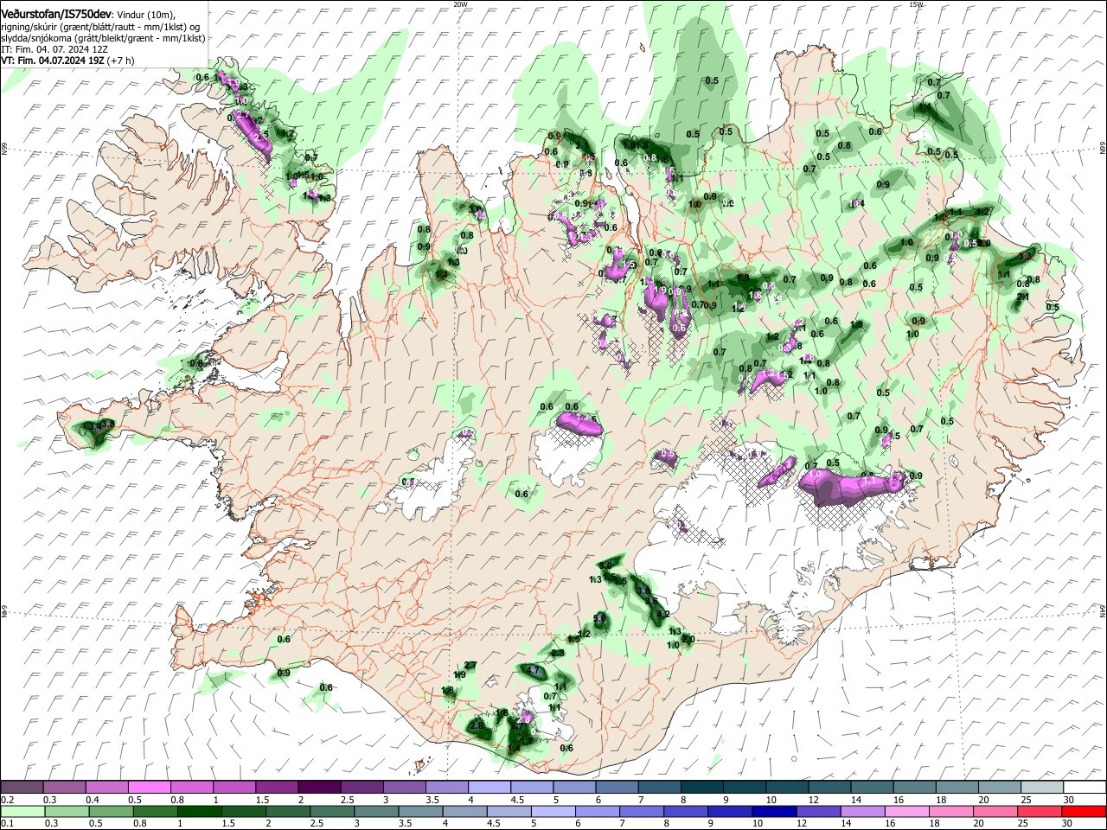
Task: Click the Veðurstofan/IS750dev title text
Action: pos(56,15)
